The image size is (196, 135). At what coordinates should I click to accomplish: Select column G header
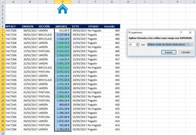click(x=112, y=2)
